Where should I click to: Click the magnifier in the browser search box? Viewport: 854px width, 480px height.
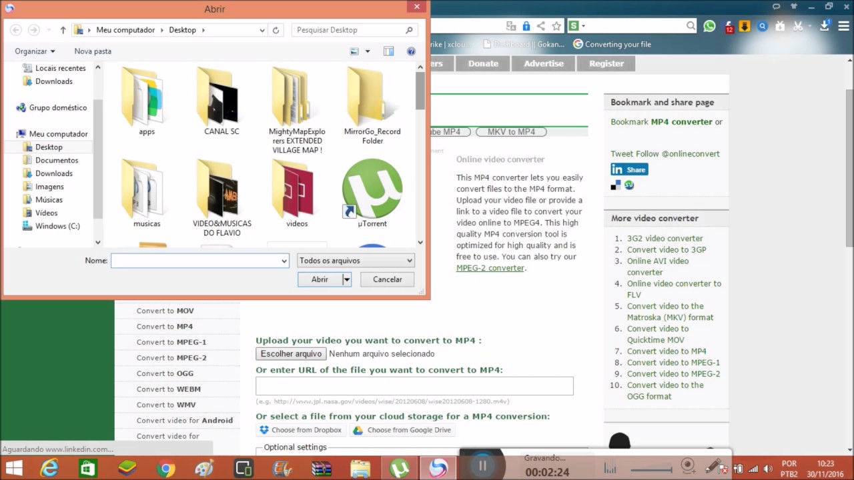tap(691, 26)
